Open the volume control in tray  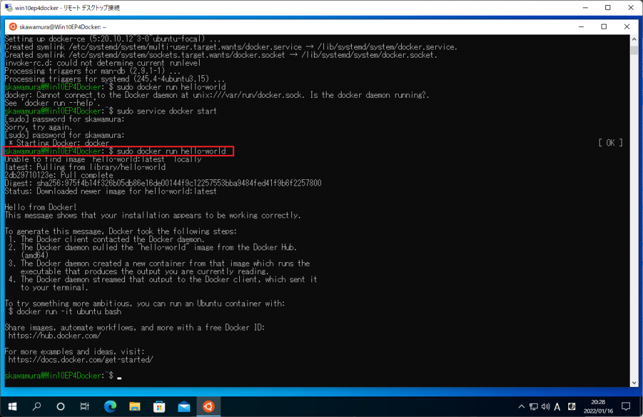point(546,406)
